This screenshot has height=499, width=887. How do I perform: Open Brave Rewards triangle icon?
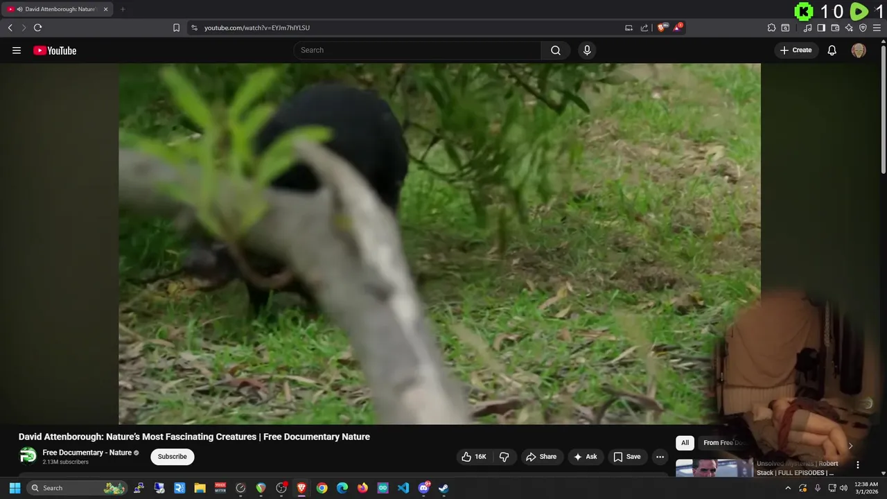coord(678,28)
